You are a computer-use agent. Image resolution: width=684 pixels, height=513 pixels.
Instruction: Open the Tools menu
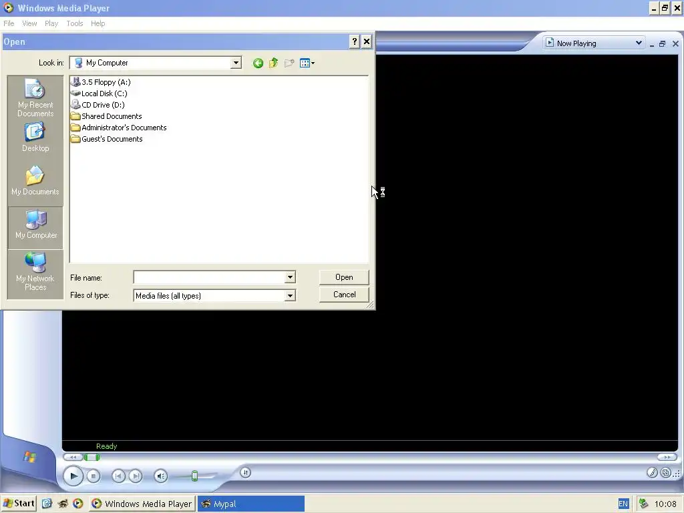(x=75, y=23)
